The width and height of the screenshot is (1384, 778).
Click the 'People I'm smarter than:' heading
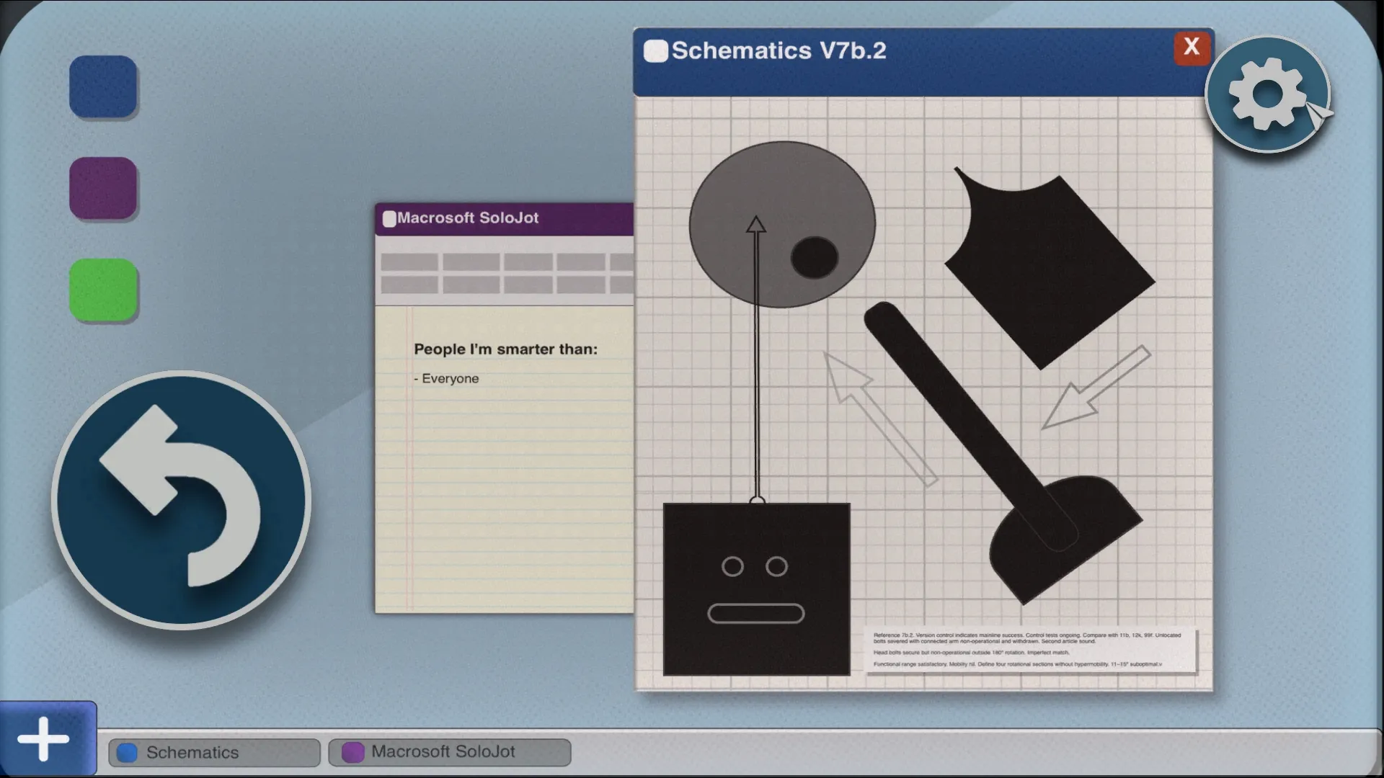click(505, 349)
